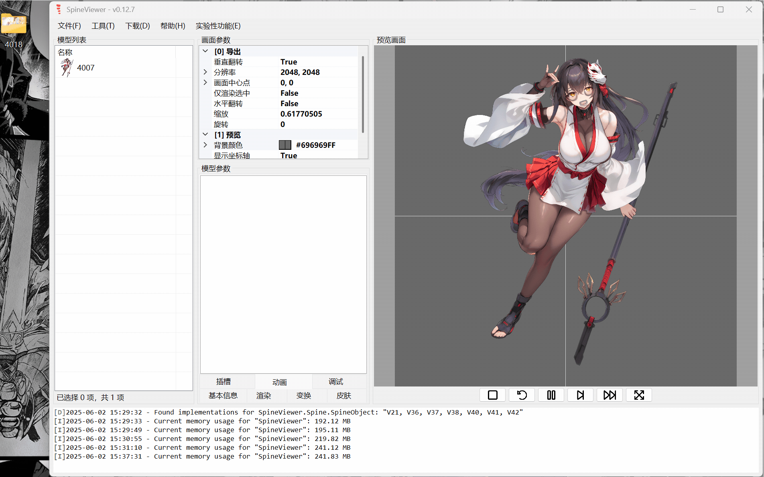Viewport: 764px width, 477px height.
Task: Toggle 仅渲染选中 False value
Action: pos(289,93)
